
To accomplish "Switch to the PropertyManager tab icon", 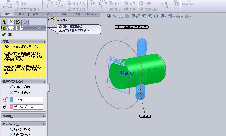I will pos(11,22).
